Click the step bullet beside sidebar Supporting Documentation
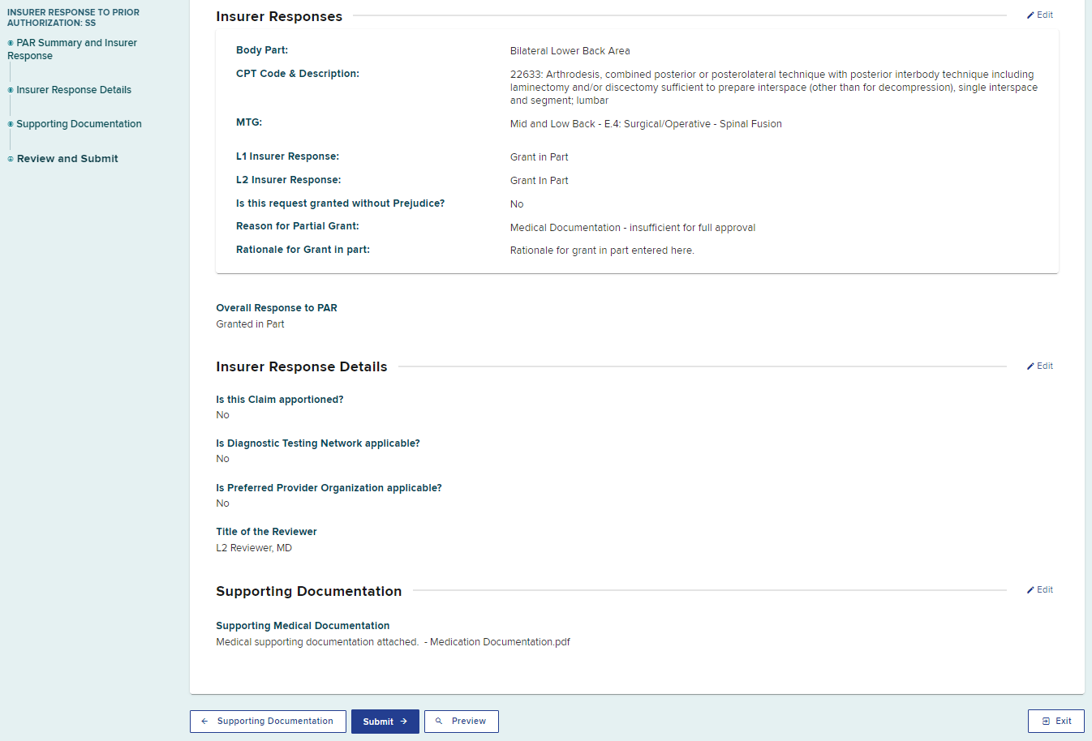Viewport: 1092px width, 741px height. (x=11, y=124)
